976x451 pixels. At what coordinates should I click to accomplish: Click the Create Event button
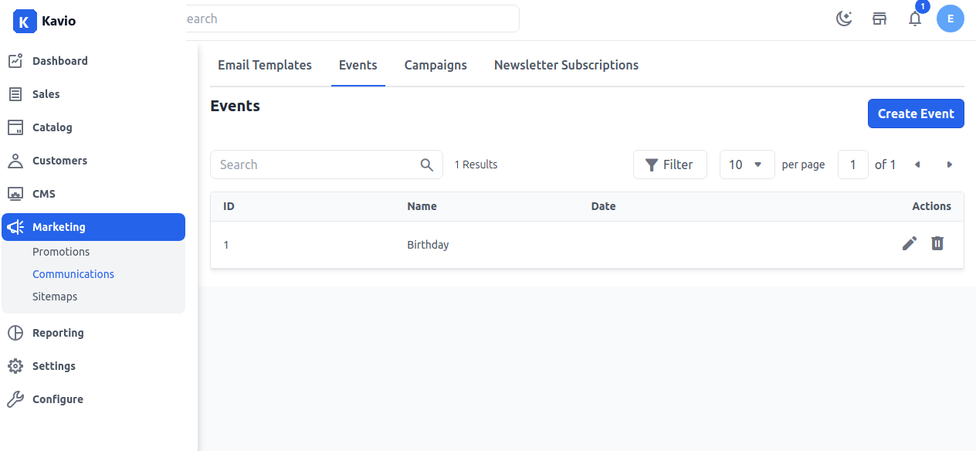point(916,114)
